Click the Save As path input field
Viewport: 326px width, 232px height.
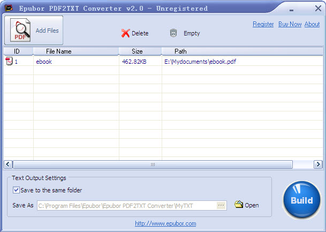pyautogui.click(x=132, y=206)
